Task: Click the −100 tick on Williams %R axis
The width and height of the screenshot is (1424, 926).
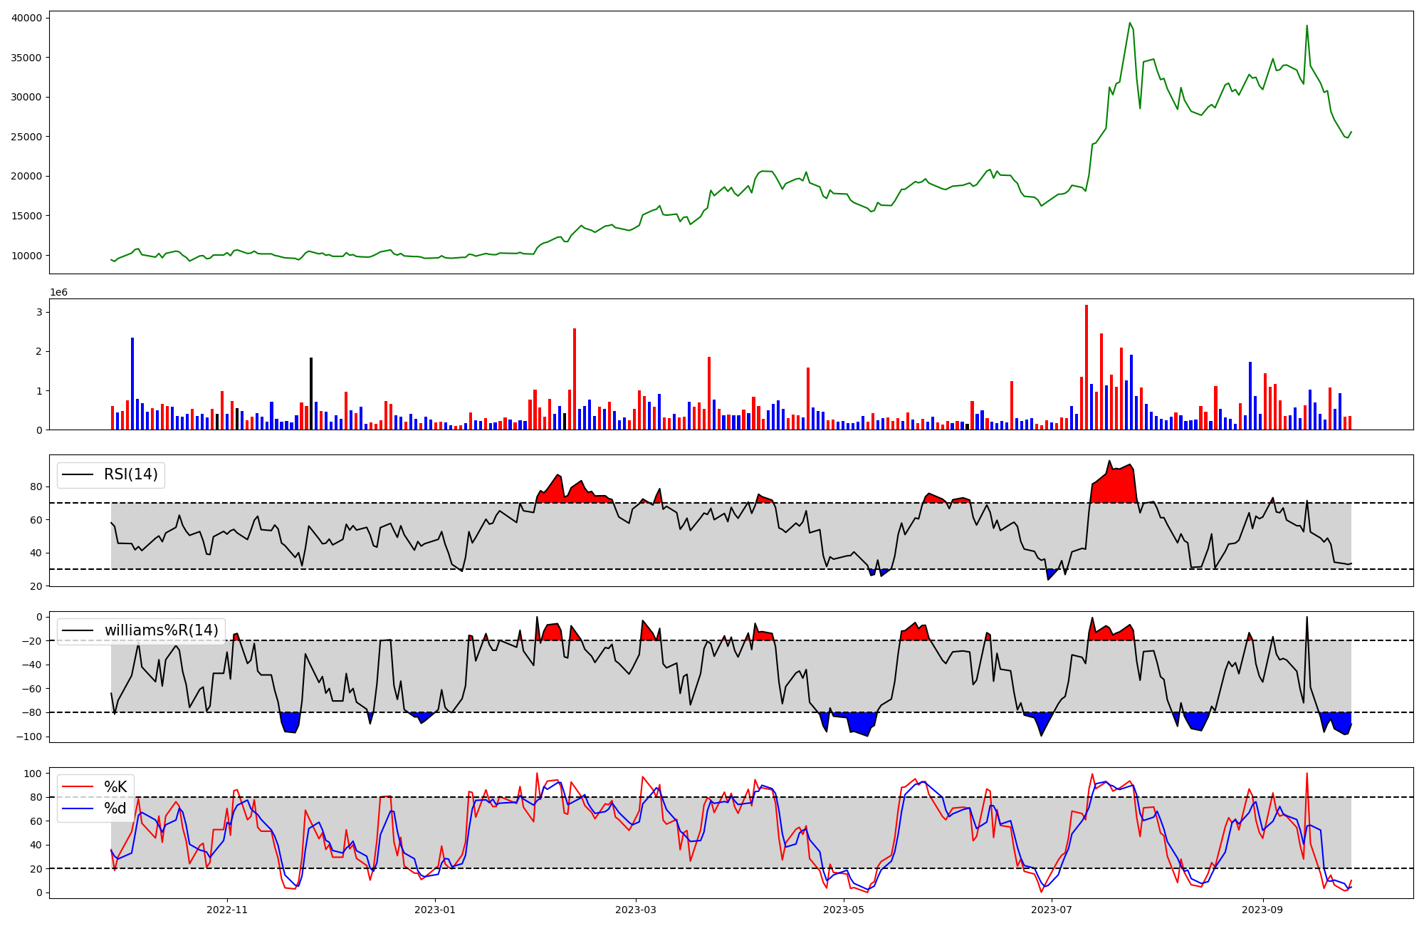Action: [x=28, y=737]
